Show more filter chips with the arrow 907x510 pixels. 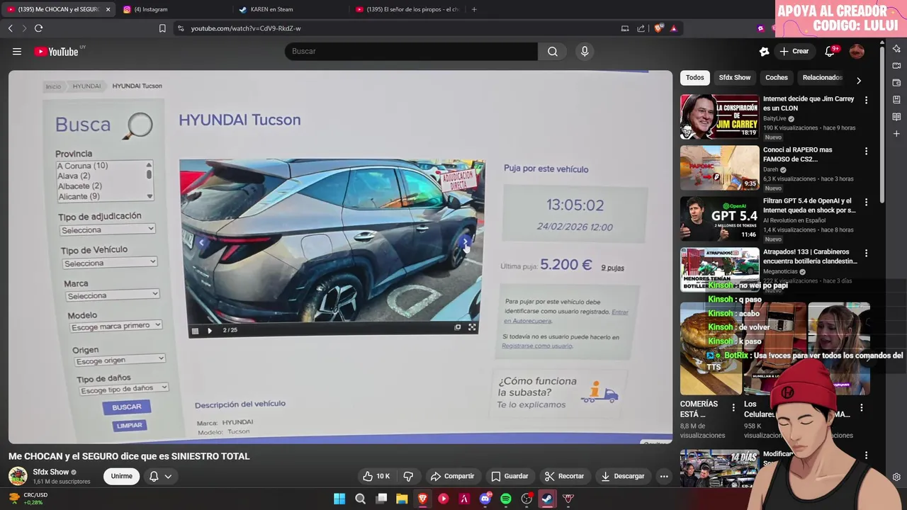click(859, 80)
